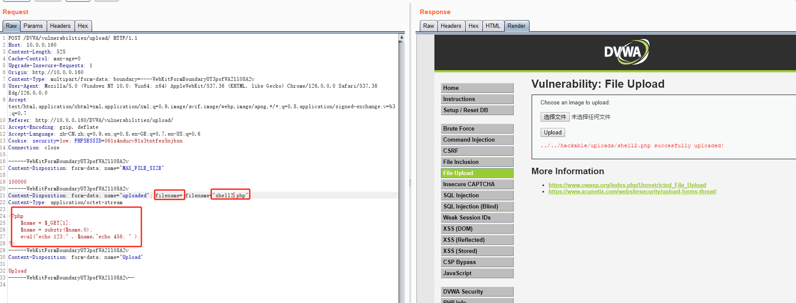Open the XSS (DOM) page
Viewport: 796px width, 303px height.
coord(477,229)
